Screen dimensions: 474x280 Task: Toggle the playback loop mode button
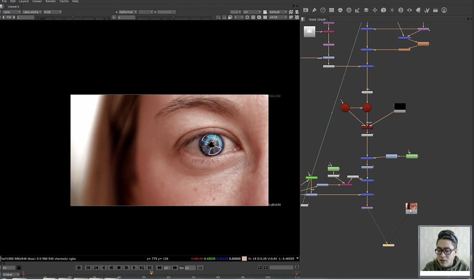point(200,267)
